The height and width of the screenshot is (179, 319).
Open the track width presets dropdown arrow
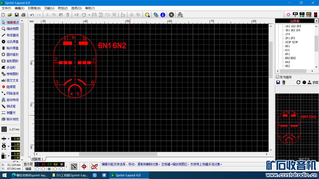(x=9, y=139)
